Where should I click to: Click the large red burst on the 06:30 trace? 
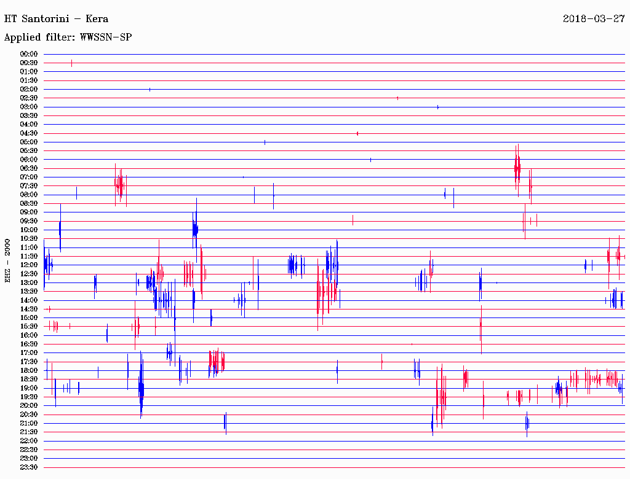click(x=517, y=167)
